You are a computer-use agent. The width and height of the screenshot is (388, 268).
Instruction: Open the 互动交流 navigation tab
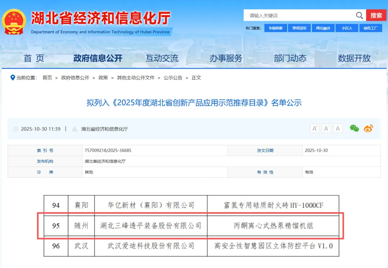[x=162, y=58]
